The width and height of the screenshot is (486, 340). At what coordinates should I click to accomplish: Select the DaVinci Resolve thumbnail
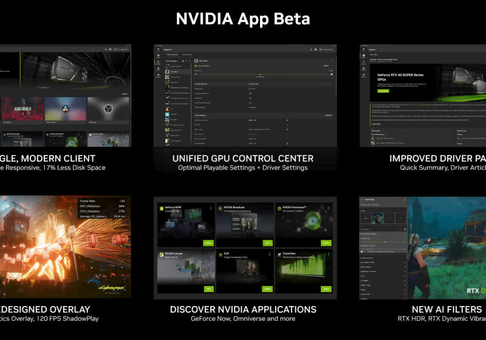[x=66, y=109]
